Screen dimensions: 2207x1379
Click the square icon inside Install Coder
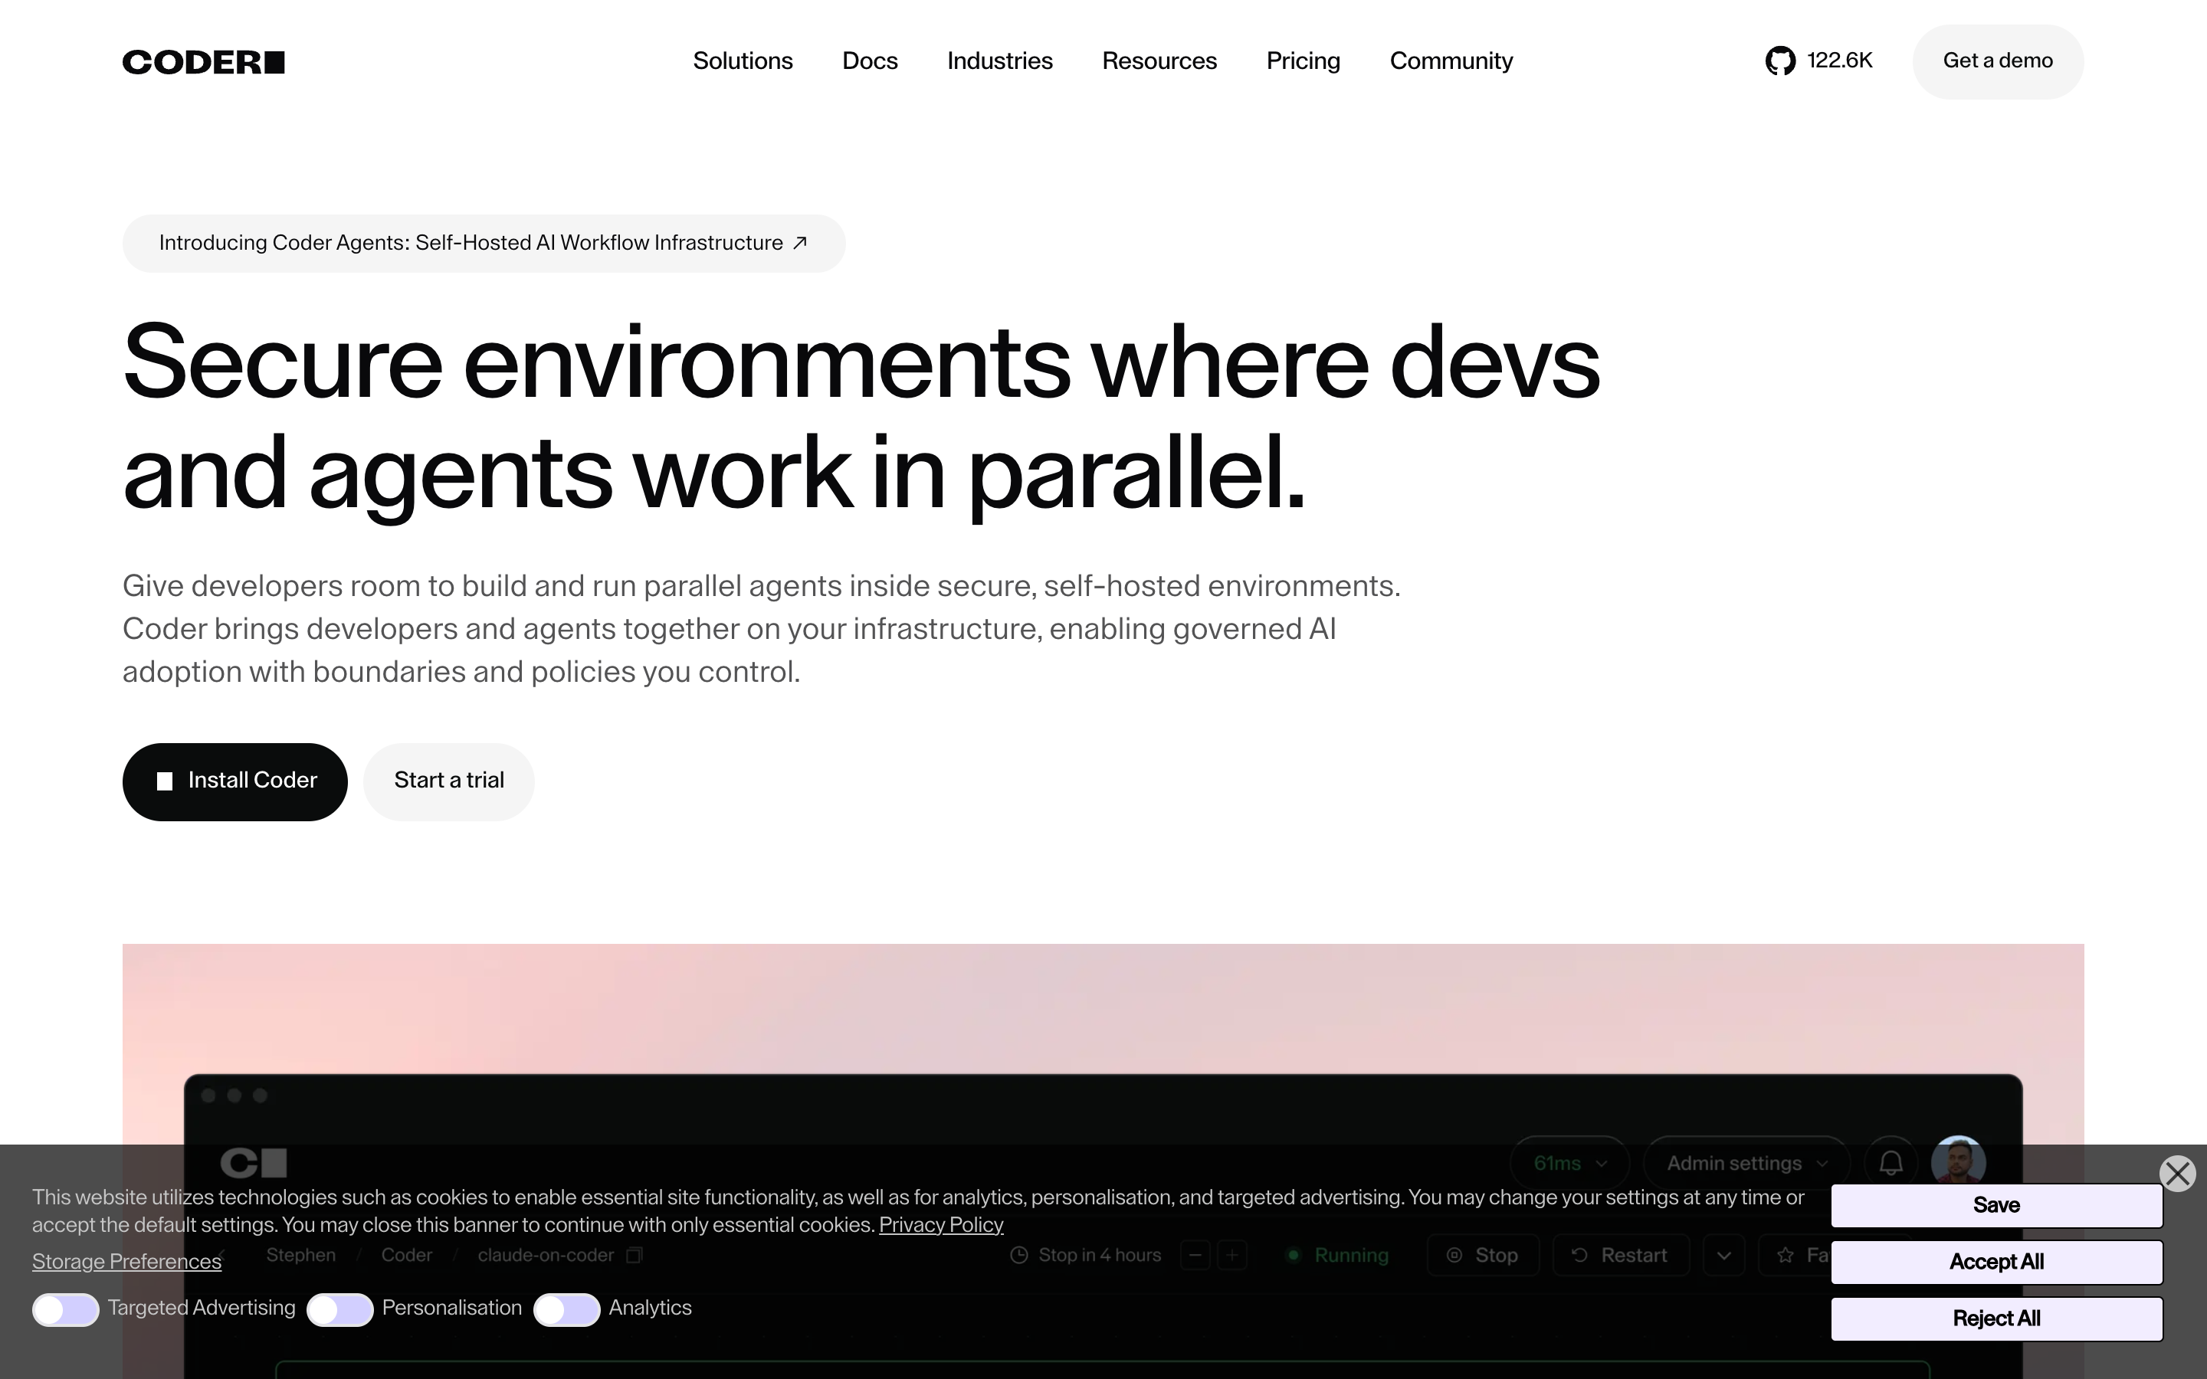[x=165, y=781]
